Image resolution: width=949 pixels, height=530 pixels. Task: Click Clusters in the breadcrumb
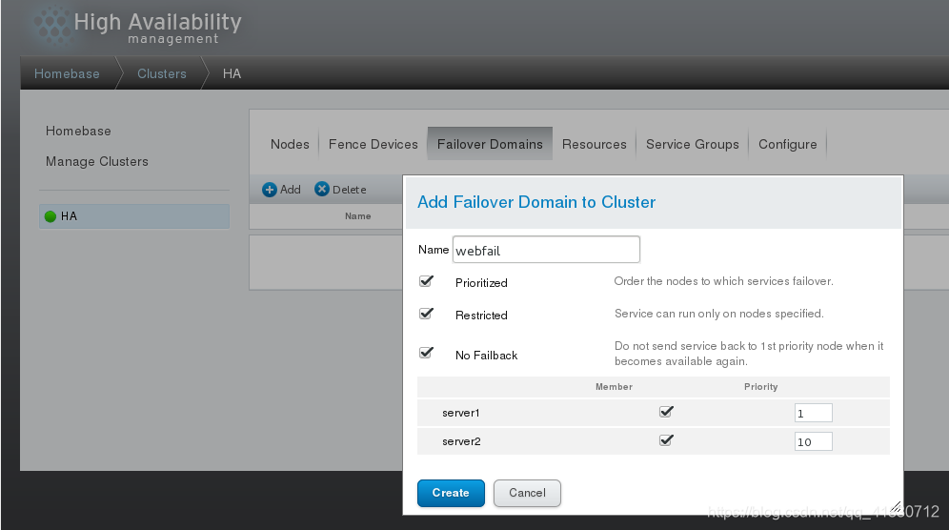162,74
